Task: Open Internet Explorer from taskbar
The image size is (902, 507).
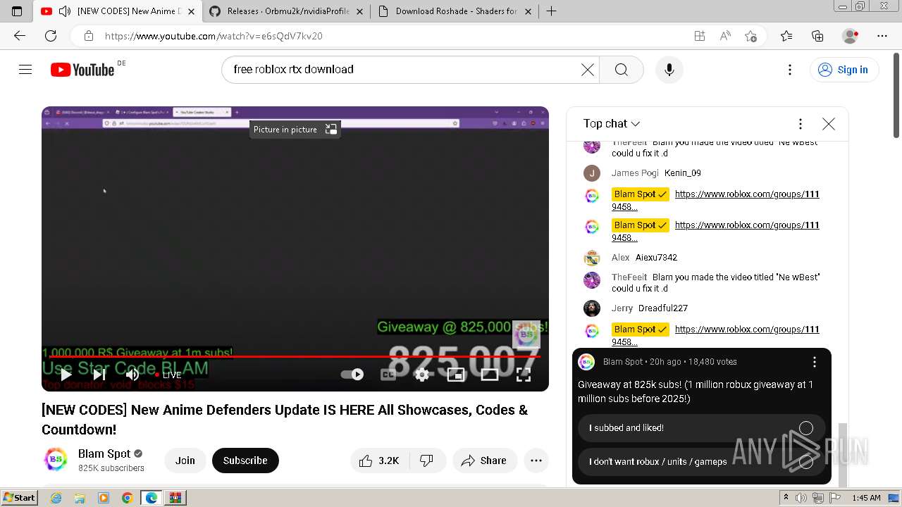Action: 56,498
